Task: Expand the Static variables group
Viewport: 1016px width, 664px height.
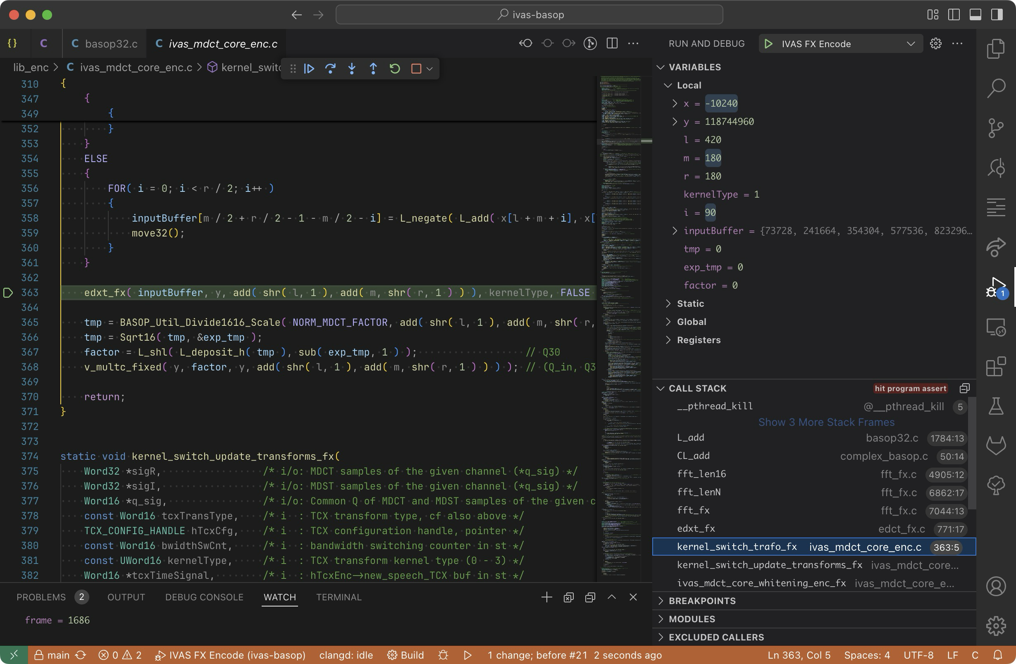Action: (690, 303)
